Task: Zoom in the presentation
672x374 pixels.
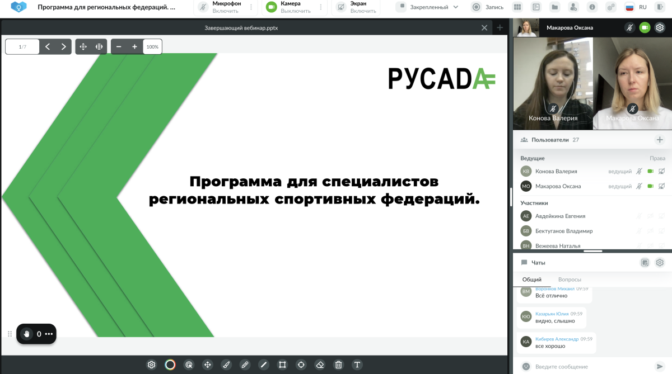Action: tap(134, 47)
